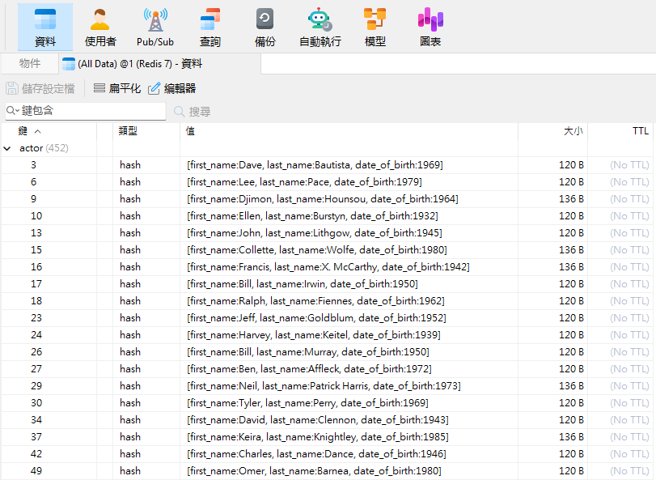Open the 自動執行 (Automation) robot icon
Viewport: 656px width, 480px height.
320,27
